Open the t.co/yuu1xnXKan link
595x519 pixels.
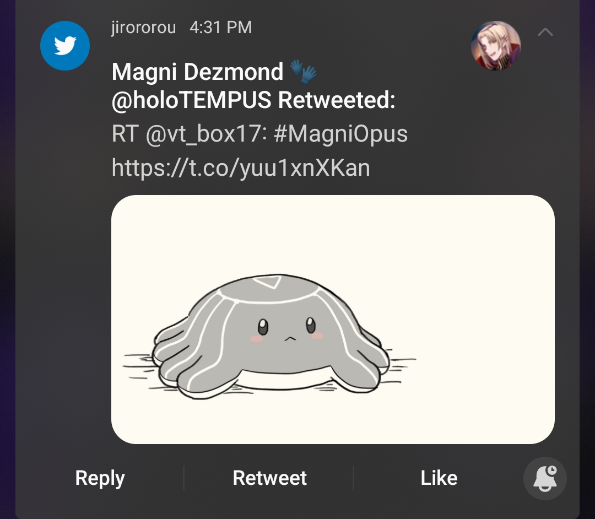pyautogui.click(x=241, y=167)
